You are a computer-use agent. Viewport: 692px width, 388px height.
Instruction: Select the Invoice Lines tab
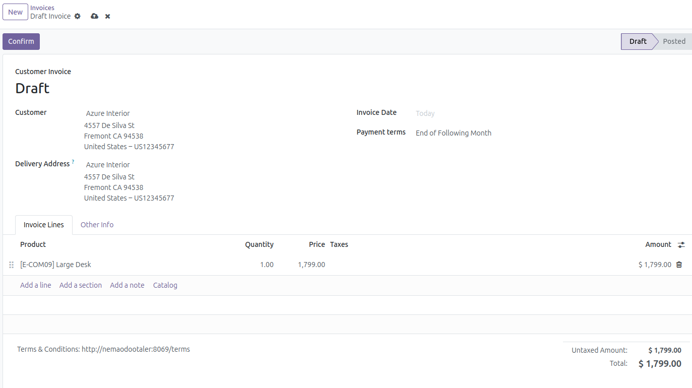pyautogui.click(x=44, y=225)
